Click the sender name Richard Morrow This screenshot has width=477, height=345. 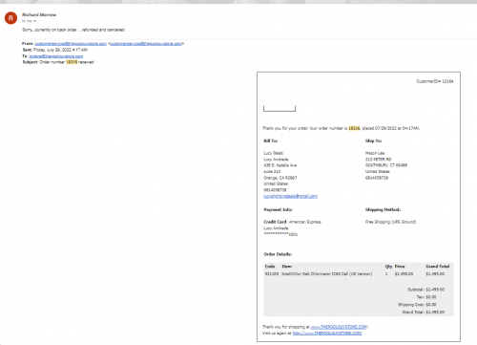click(39, 14)
